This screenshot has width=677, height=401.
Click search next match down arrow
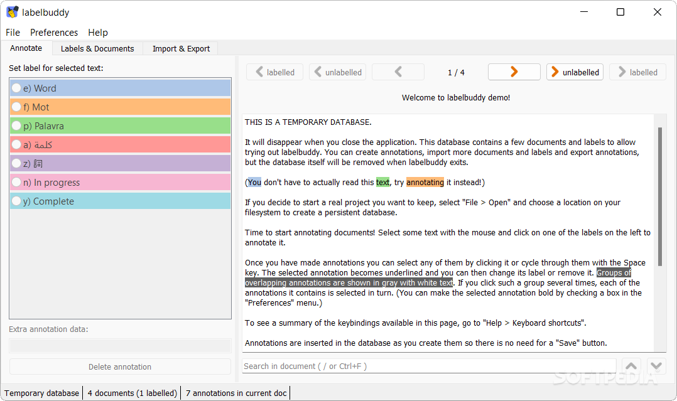pyautogui.click(x=656, y=366)
